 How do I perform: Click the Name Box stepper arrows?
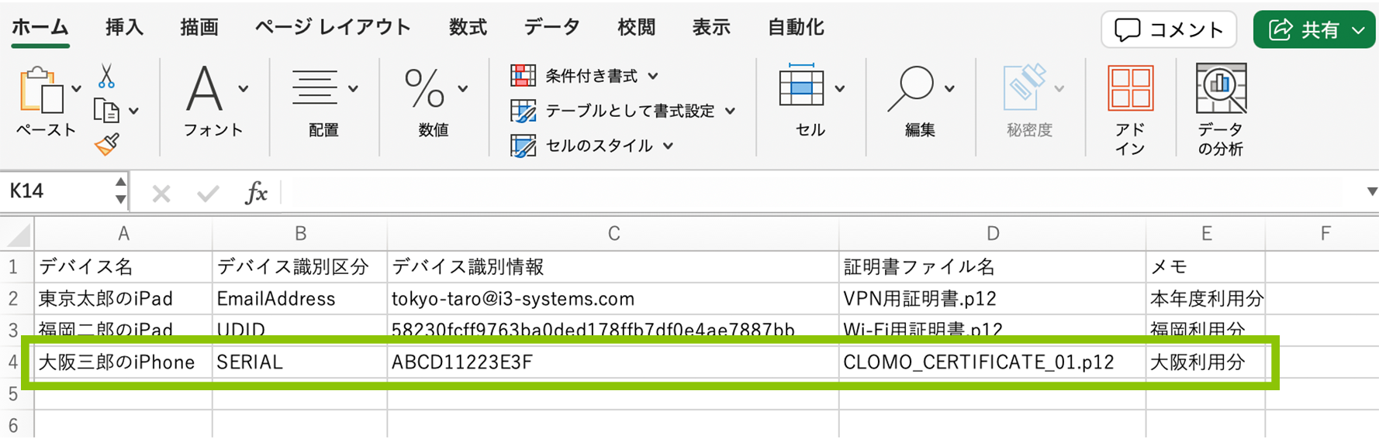(x=120, y=191)
